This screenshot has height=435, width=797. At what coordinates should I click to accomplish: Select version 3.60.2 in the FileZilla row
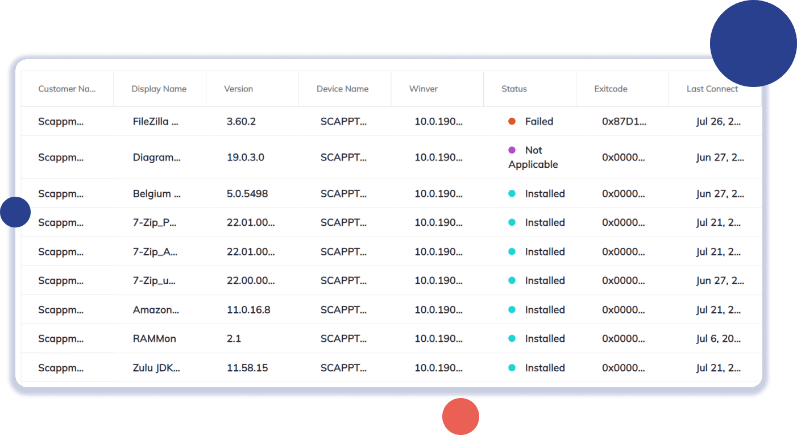(x=241, y=121)
